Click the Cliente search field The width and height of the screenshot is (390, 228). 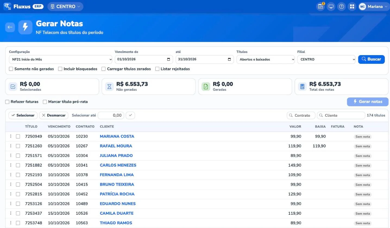[x=341, y=115]
